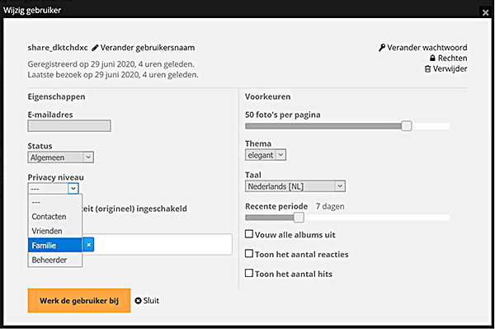Open the Taal dropdown Nederlands [NL]

295,186
